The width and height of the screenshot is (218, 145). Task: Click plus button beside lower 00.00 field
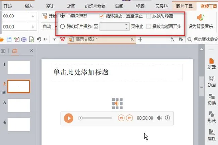point(33,27)
